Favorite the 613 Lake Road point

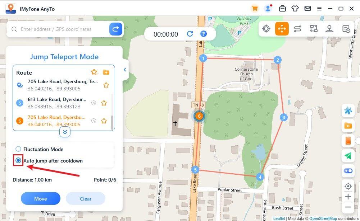tap(104, 103)
